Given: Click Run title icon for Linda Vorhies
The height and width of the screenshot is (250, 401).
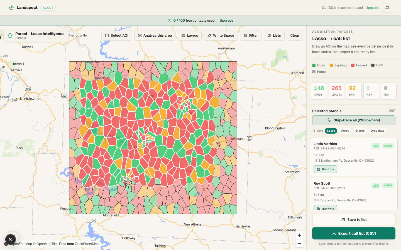Looking at the screenshot, I should click(x=318, y=169).
